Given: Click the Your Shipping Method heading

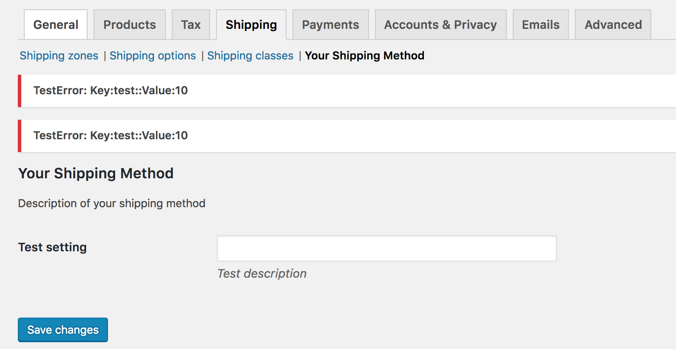Looking at the screenshot, I should (x=95, y=173).
